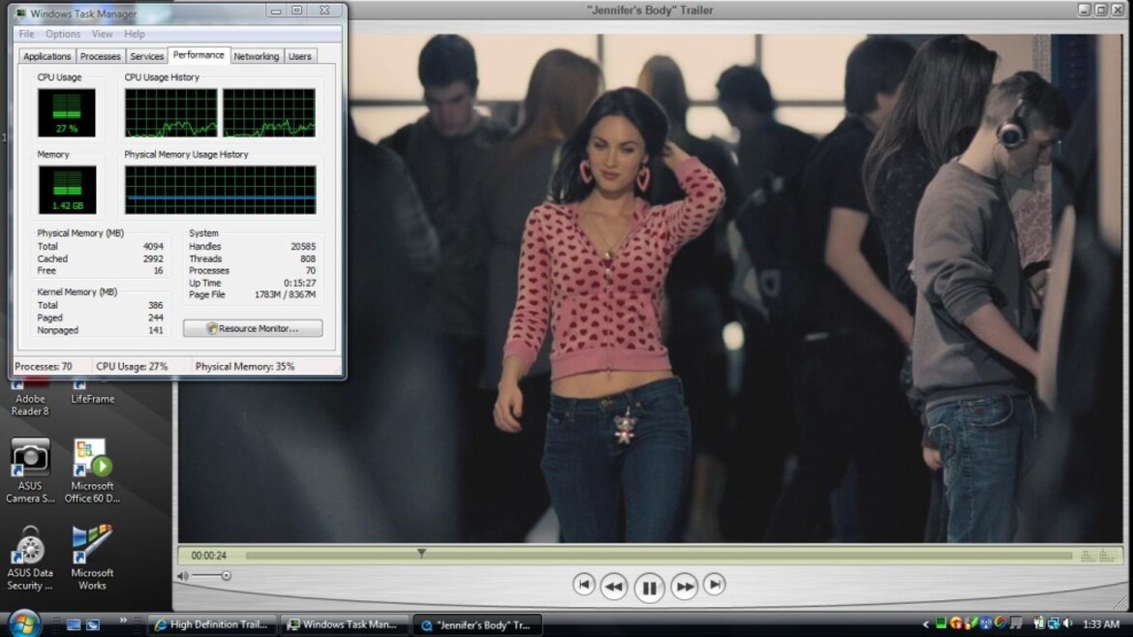
Task: Click the colorful swirl tray icon
Action: tap(1000, 623)
